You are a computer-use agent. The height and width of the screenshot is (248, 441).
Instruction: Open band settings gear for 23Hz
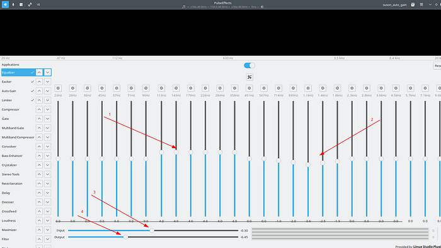click(x=58, y=88)
